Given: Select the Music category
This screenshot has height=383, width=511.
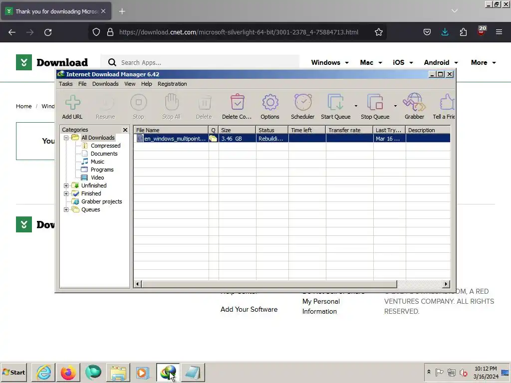Looking at the screenshot, I should point(97,162).
